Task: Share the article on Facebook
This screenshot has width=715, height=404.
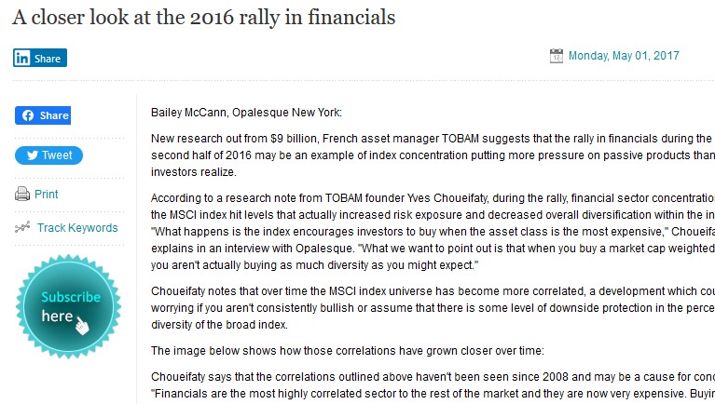Action: click(x=43, y=115)
